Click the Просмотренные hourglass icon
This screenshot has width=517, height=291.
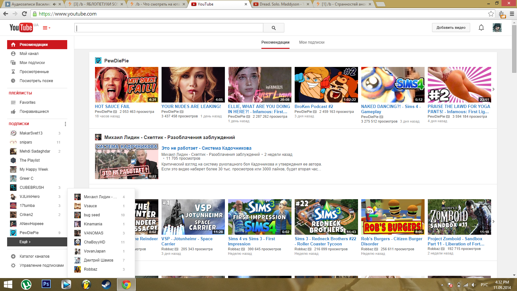coord(13,72)
